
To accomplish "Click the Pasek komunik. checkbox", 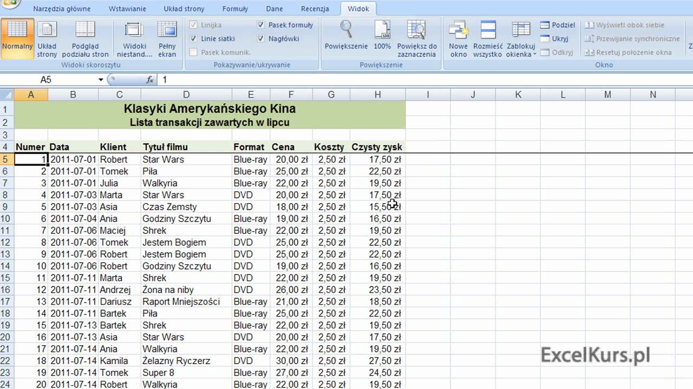I will click(194, 52).
